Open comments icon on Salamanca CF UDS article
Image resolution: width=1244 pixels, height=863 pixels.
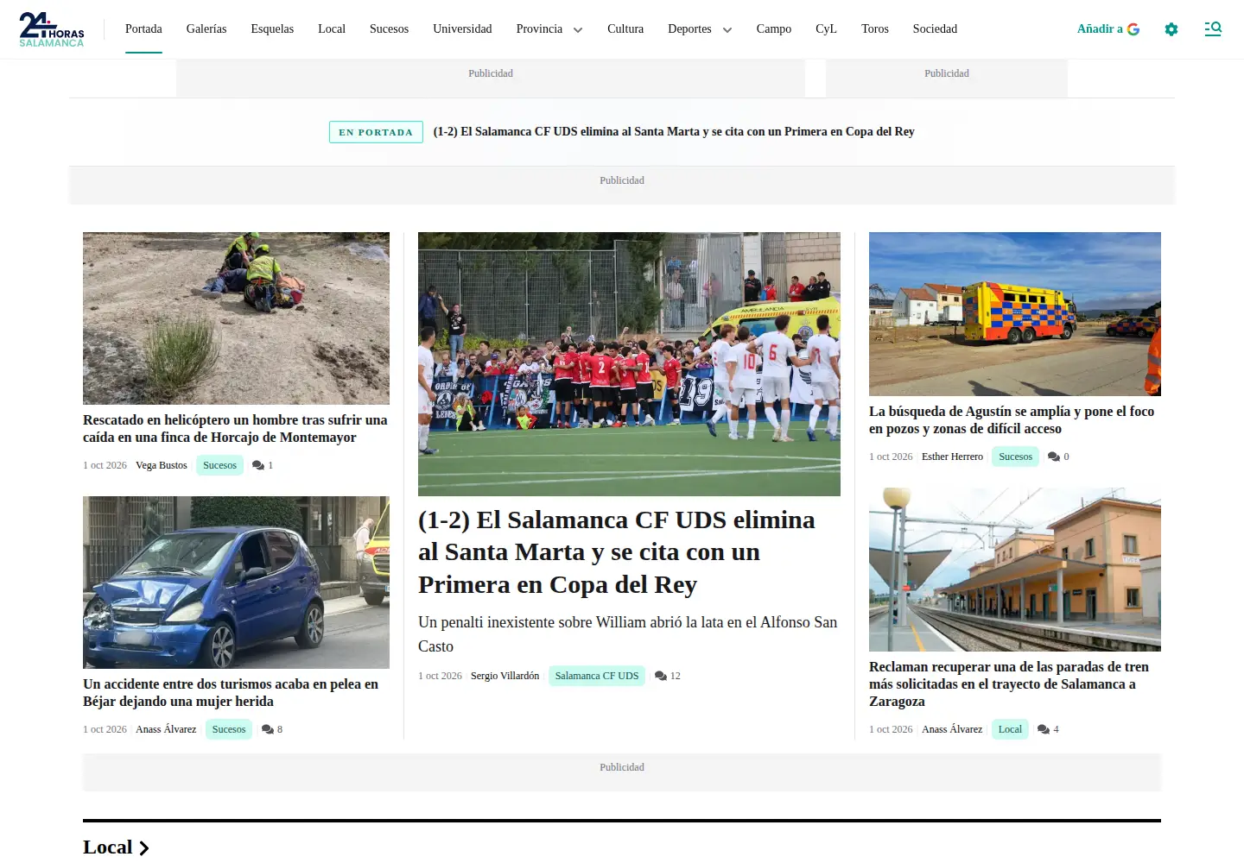pos(661,676)
